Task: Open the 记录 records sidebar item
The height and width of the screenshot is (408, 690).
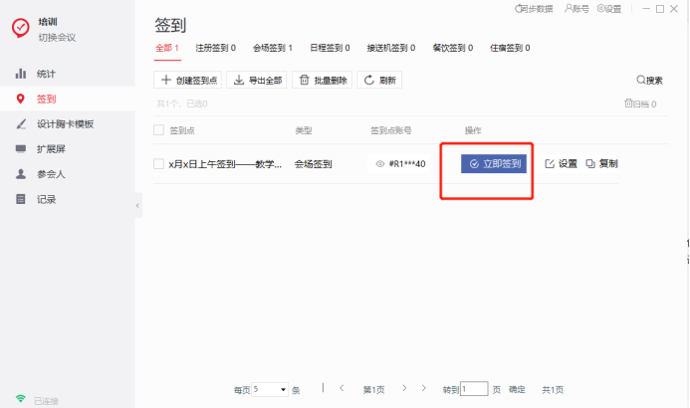Action: [20, 199]
